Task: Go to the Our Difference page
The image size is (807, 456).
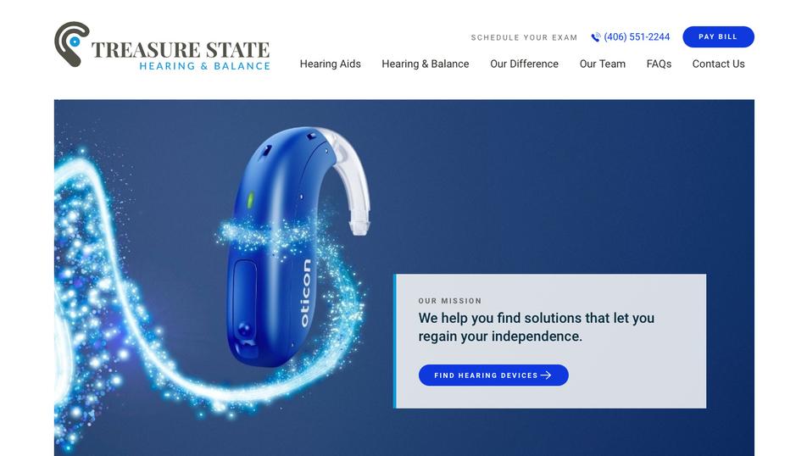Action: pyautogui.click(x=524, y=64)
